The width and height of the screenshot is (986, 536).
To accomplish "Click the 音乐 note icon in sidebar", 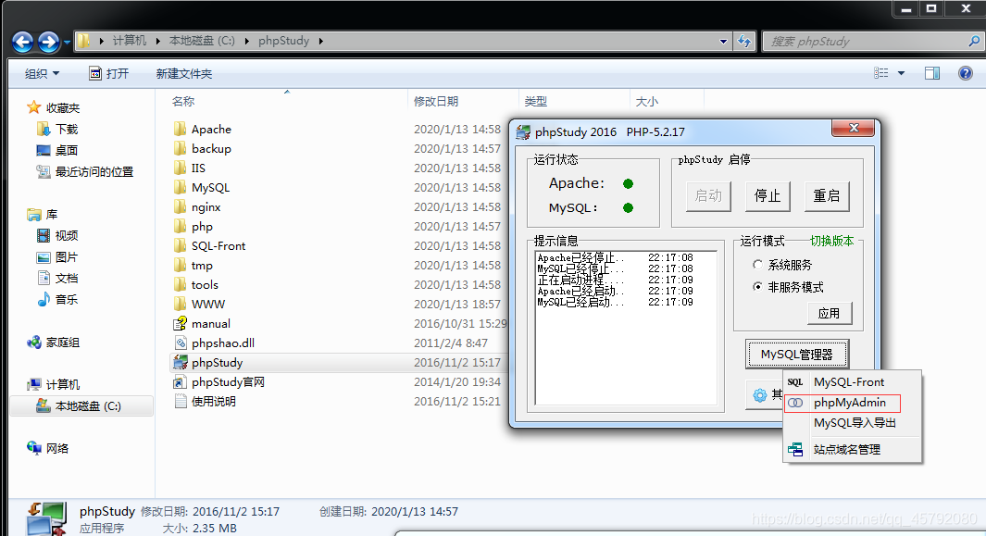I will (44, 299).
